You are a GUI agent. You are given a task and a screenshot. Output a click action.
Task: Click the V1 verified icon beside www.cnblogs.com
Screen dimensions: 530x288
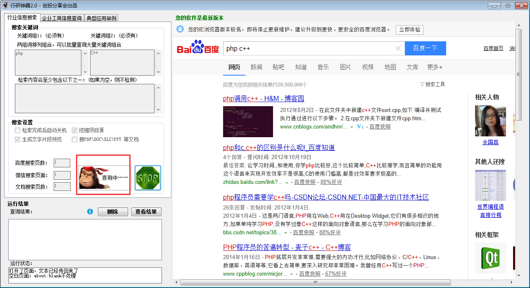coord(360,127)
